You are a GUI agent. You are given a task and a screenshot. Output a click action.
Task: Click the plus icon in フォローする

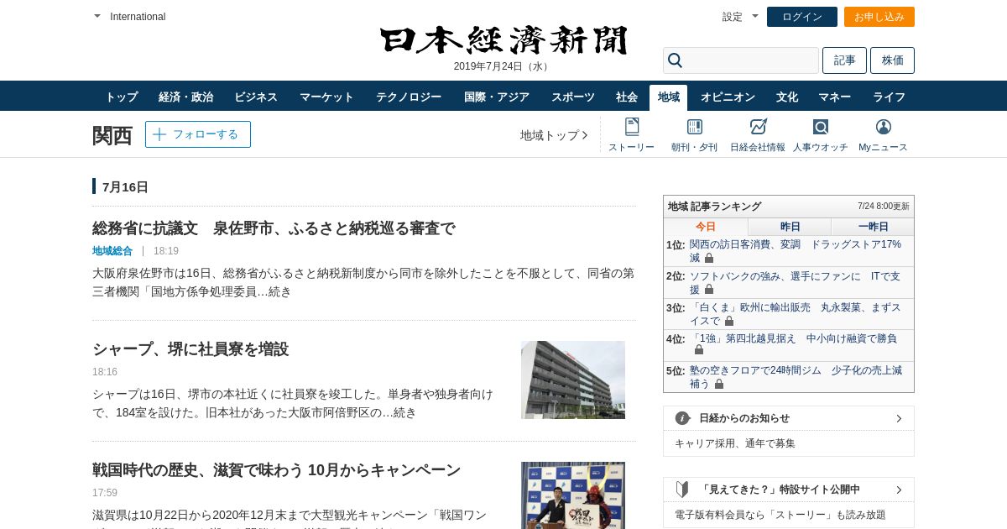point(159,134)
